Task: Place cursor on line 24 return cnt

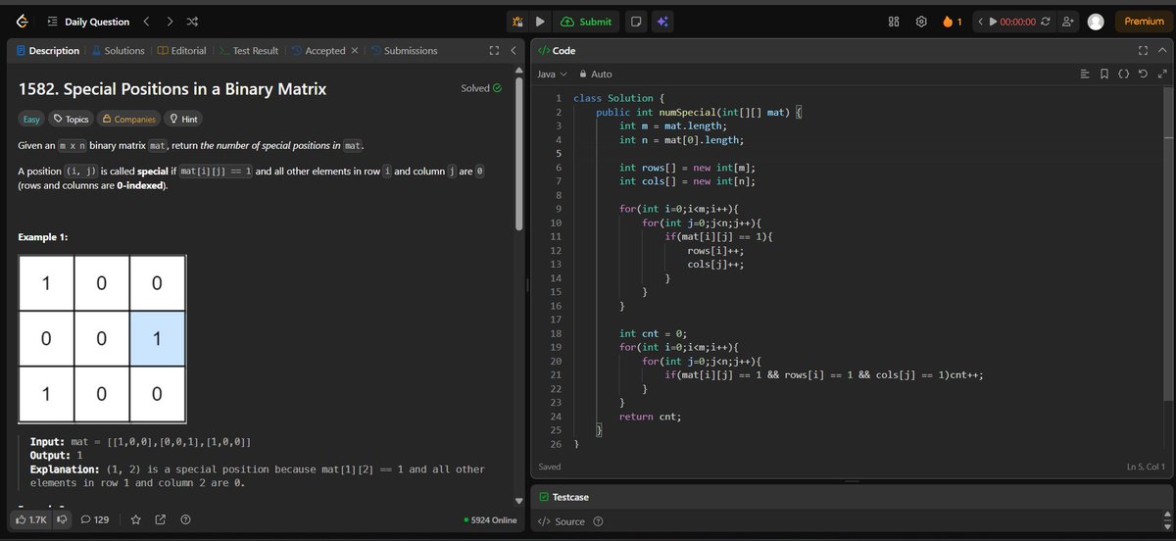Action: 650,417
